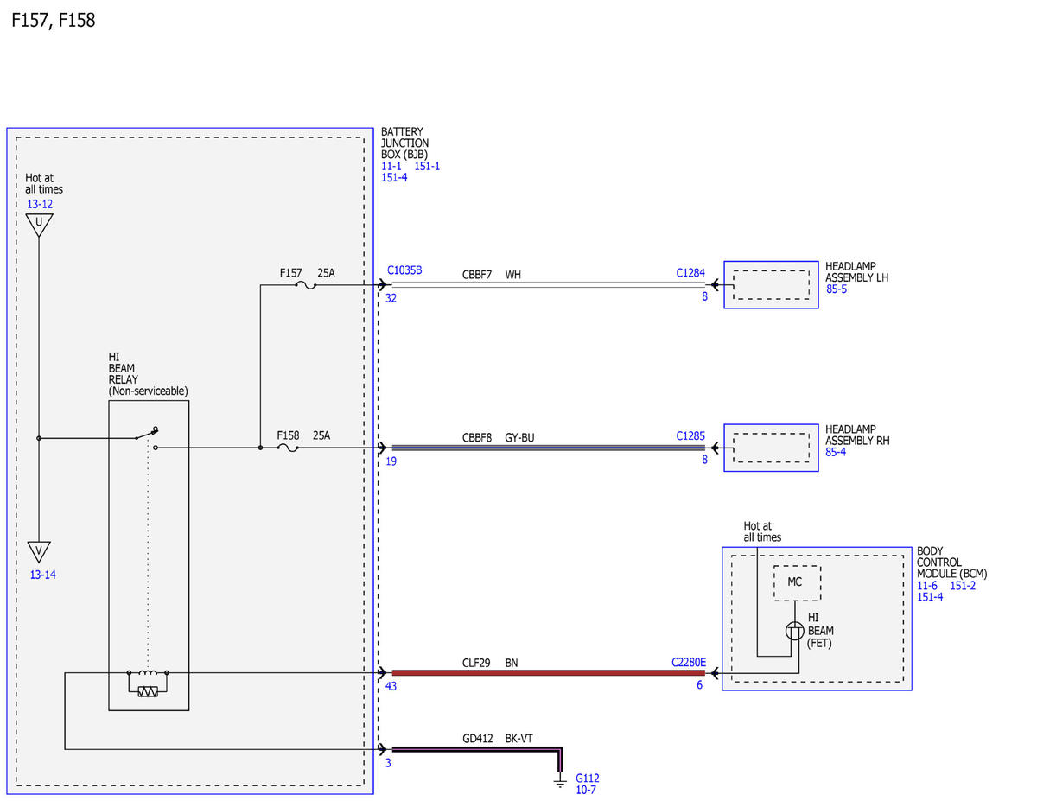Click the F157, F158 page title
Screen dimensions: 1037x801
coord(54,20)
